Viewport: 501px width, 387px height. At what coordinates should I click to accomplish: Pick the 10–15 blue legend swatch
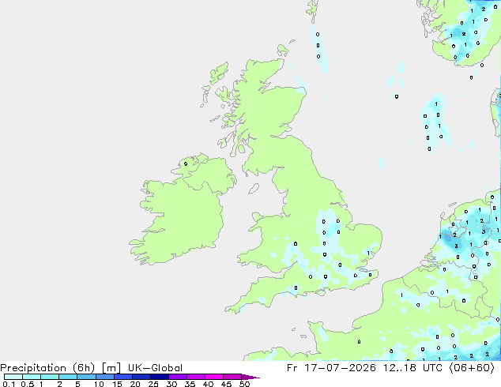[105, 377]
